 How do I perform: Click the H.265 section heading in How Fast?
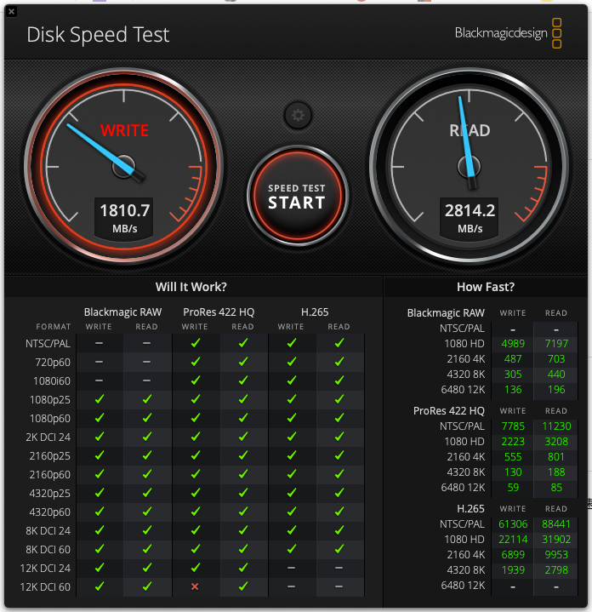click(x=470, y=509)
